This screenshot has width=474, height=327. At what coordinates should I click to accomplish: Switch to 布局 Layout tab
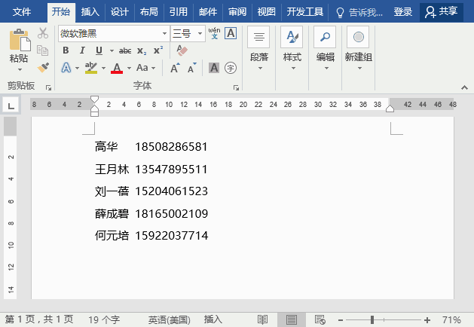point(148,12)
